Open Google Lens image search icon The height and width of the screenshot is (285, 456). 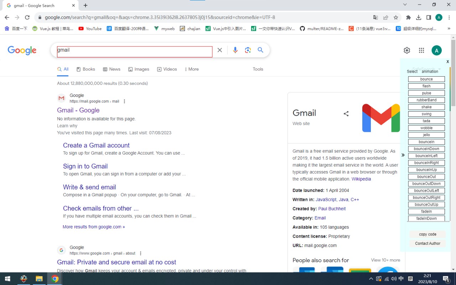248,50
